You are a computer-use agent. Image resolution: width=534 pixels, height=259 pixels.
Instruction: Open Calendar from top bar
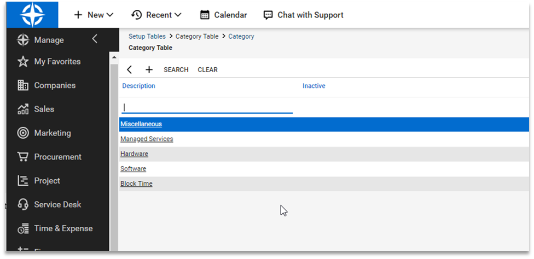pos(223,15)
